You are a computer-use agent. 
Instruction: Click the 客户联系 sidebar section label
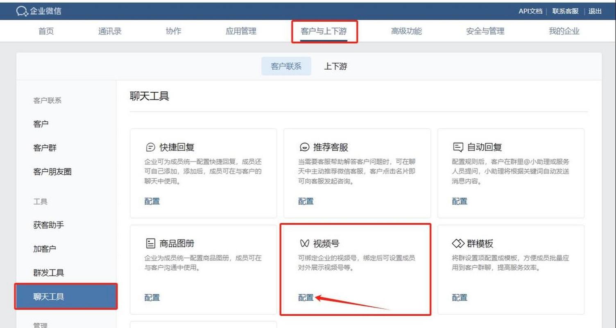point(47,100)
